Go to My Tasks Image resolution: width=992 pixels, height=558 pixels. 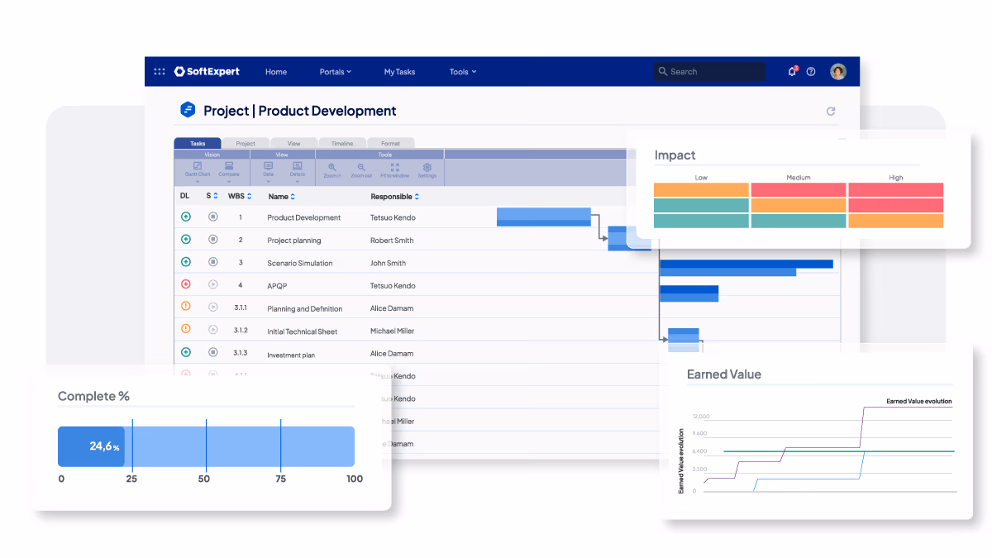[x=399, y=72]
